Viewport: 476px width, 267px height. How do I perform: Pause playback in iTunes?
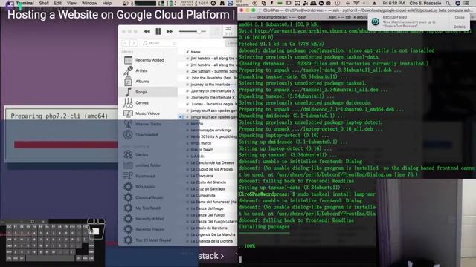[158, 31]
